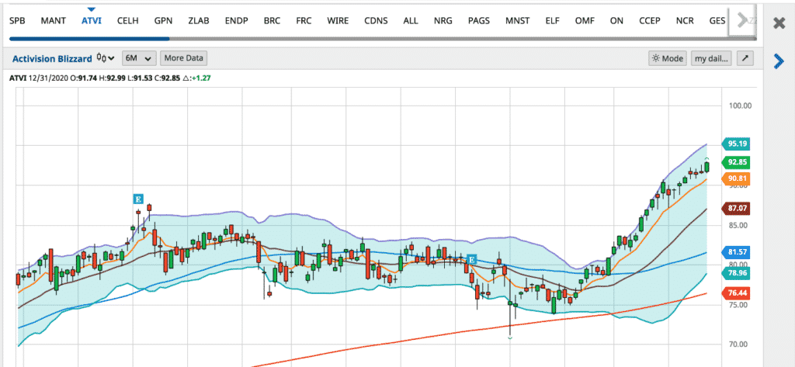Click the orange 90.81 moving average label

(738, 179)
